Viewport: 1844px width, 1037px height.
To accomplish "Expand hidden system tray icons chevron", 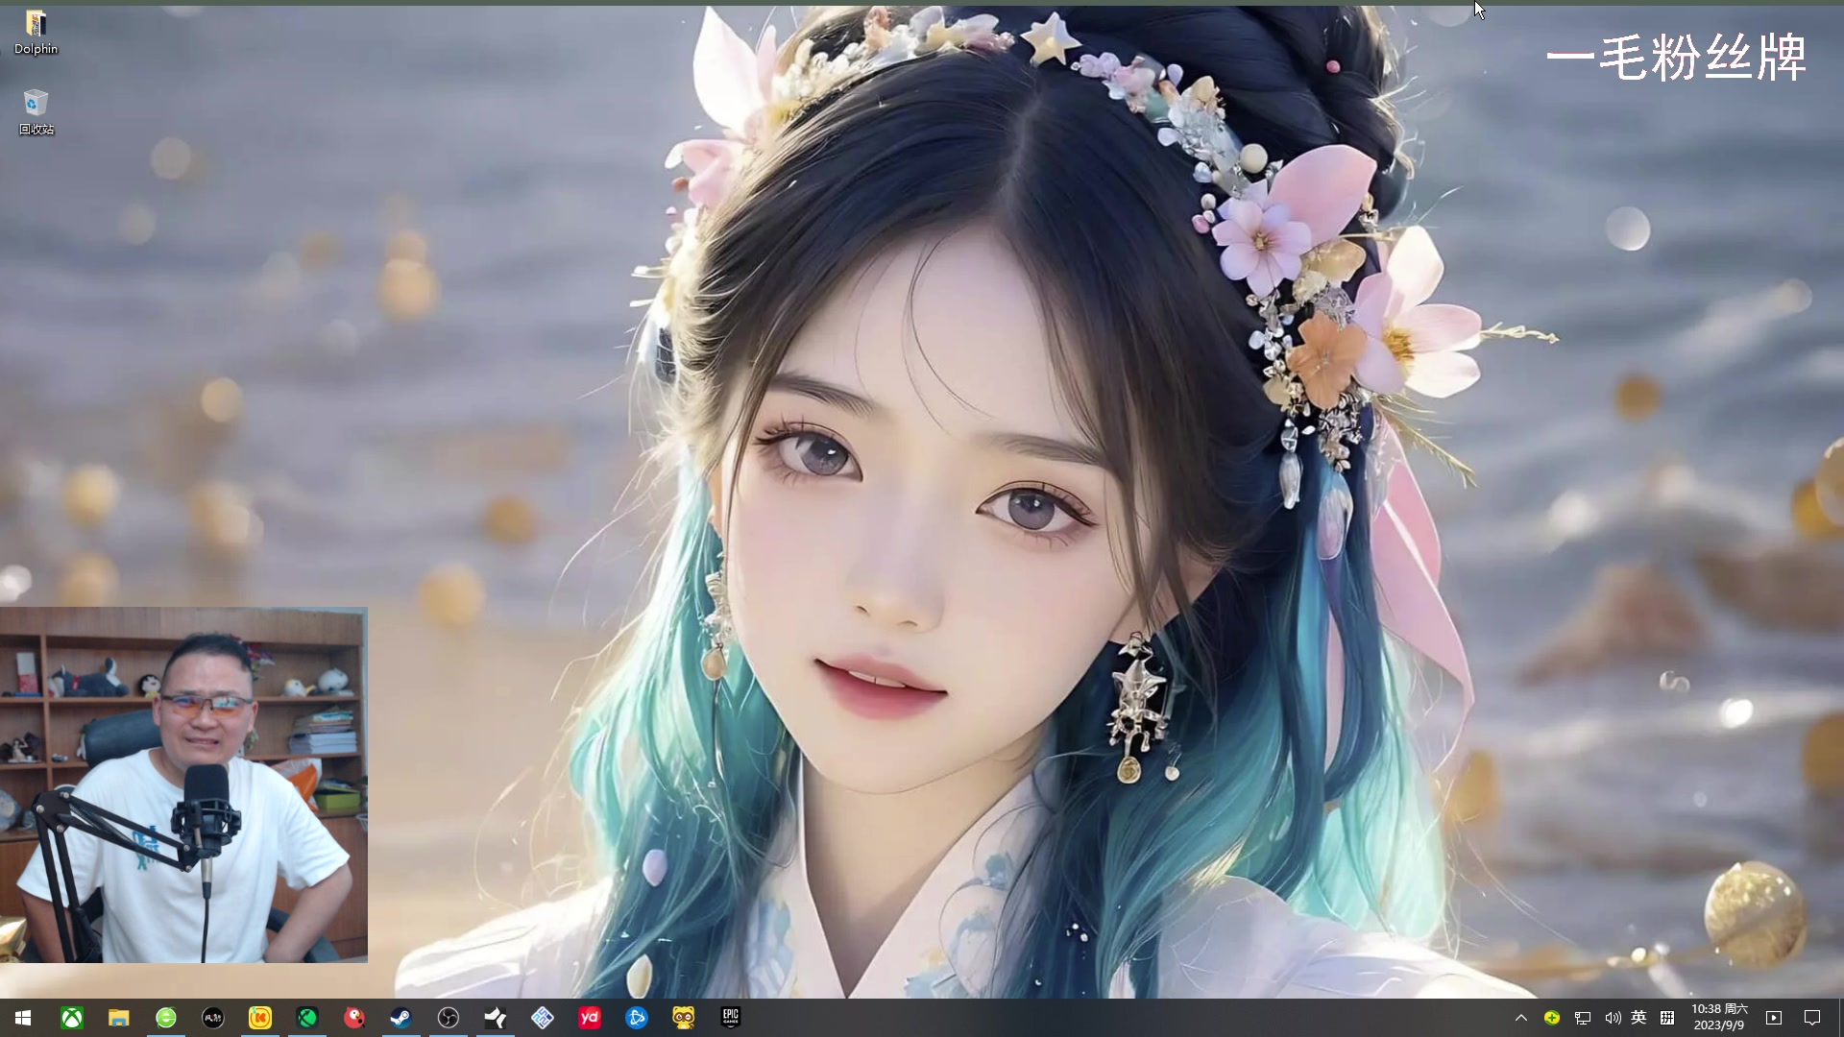I will click(1521, 1018).
